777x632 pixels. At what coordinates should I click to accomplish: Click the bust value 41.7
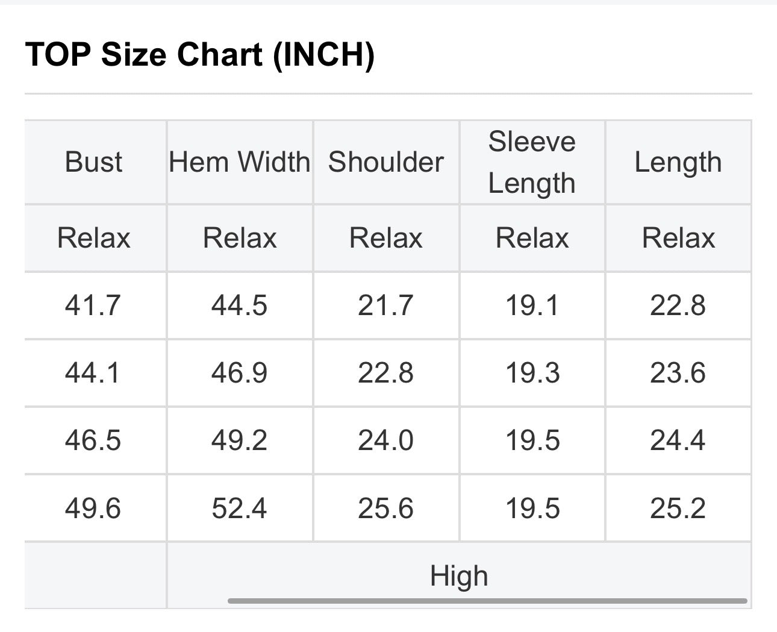click(93, 305)
